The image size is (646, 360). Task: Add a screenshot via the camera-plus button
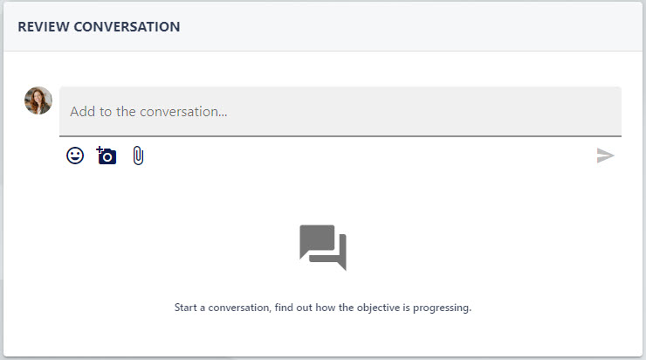click(107, 156)
